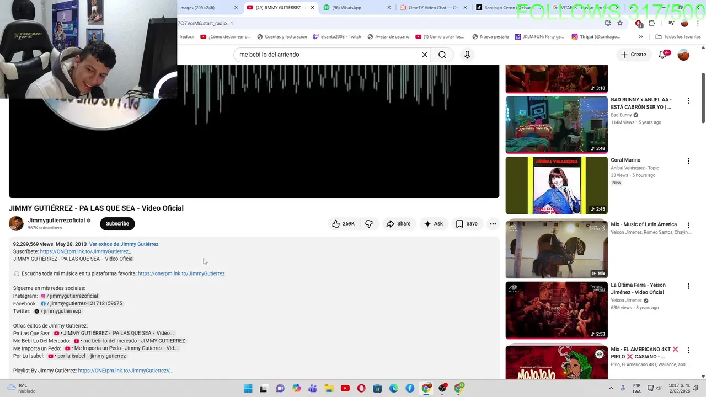Play La Última Farra thumbnail
Viewport: 706px width, 397px height.
coord(557,310)
